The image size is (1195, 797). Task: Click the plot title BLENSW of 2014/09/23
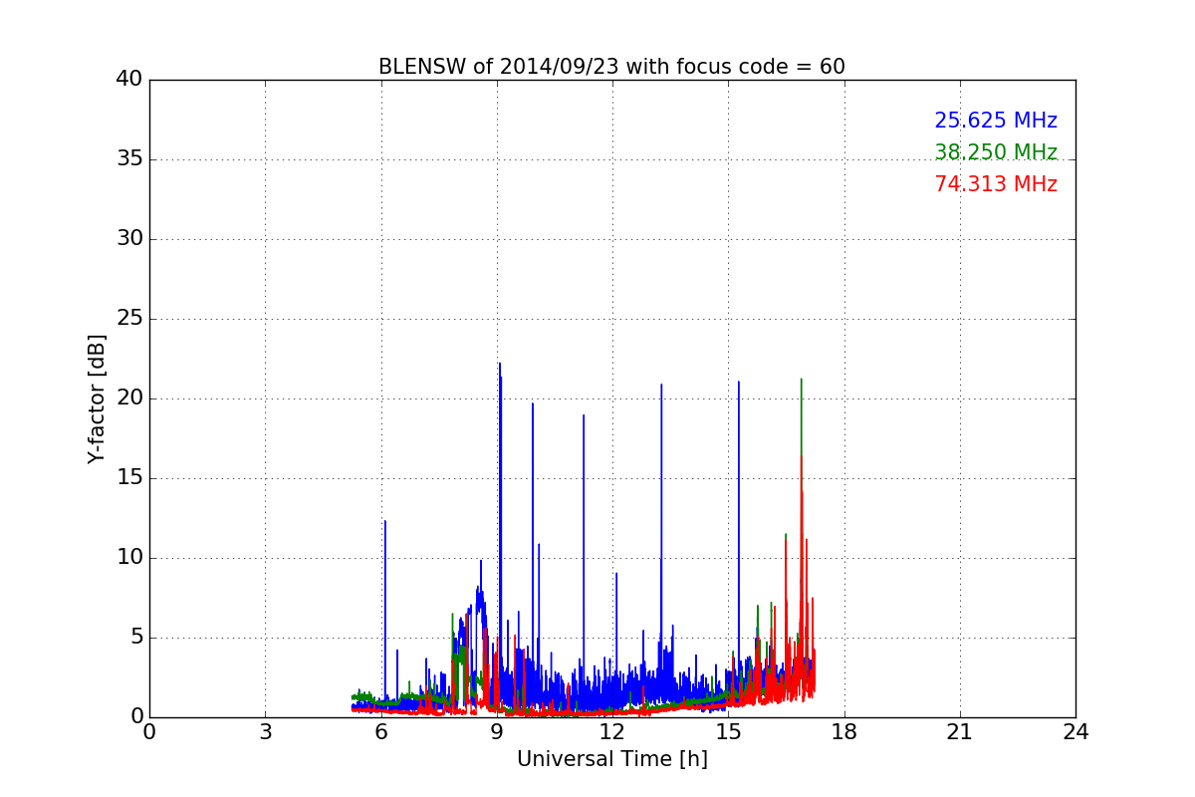611,67
